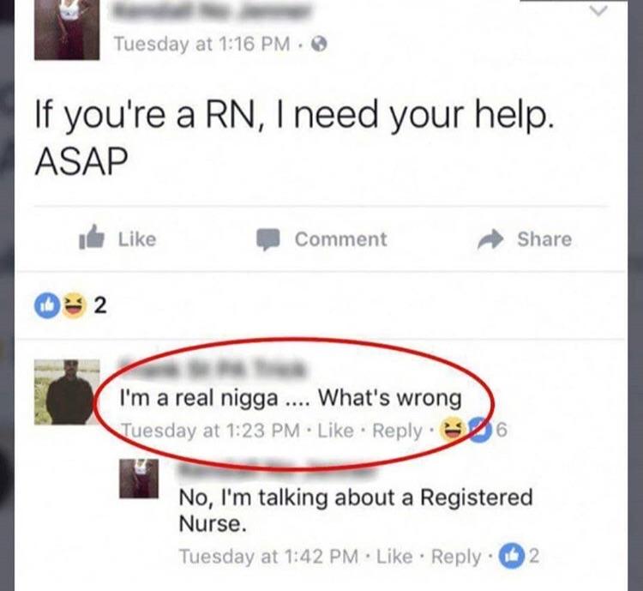The height and width of the screenshot is (591, 643).
Task: Click the blue like icon on the reply
Action: [511, 556]
